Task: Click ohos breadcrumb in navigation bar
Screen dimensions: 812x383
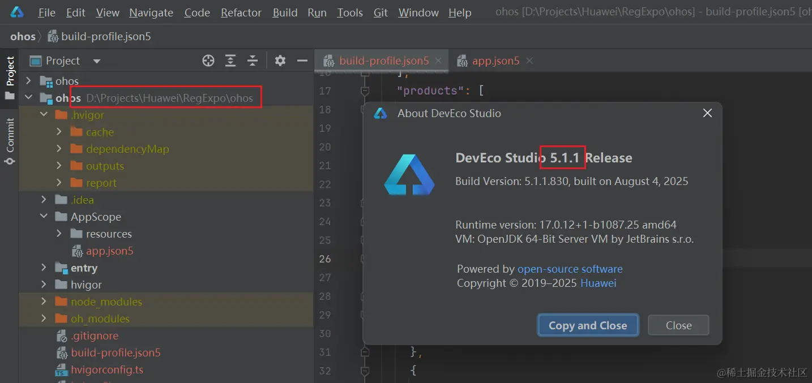Action: point(23,37)
